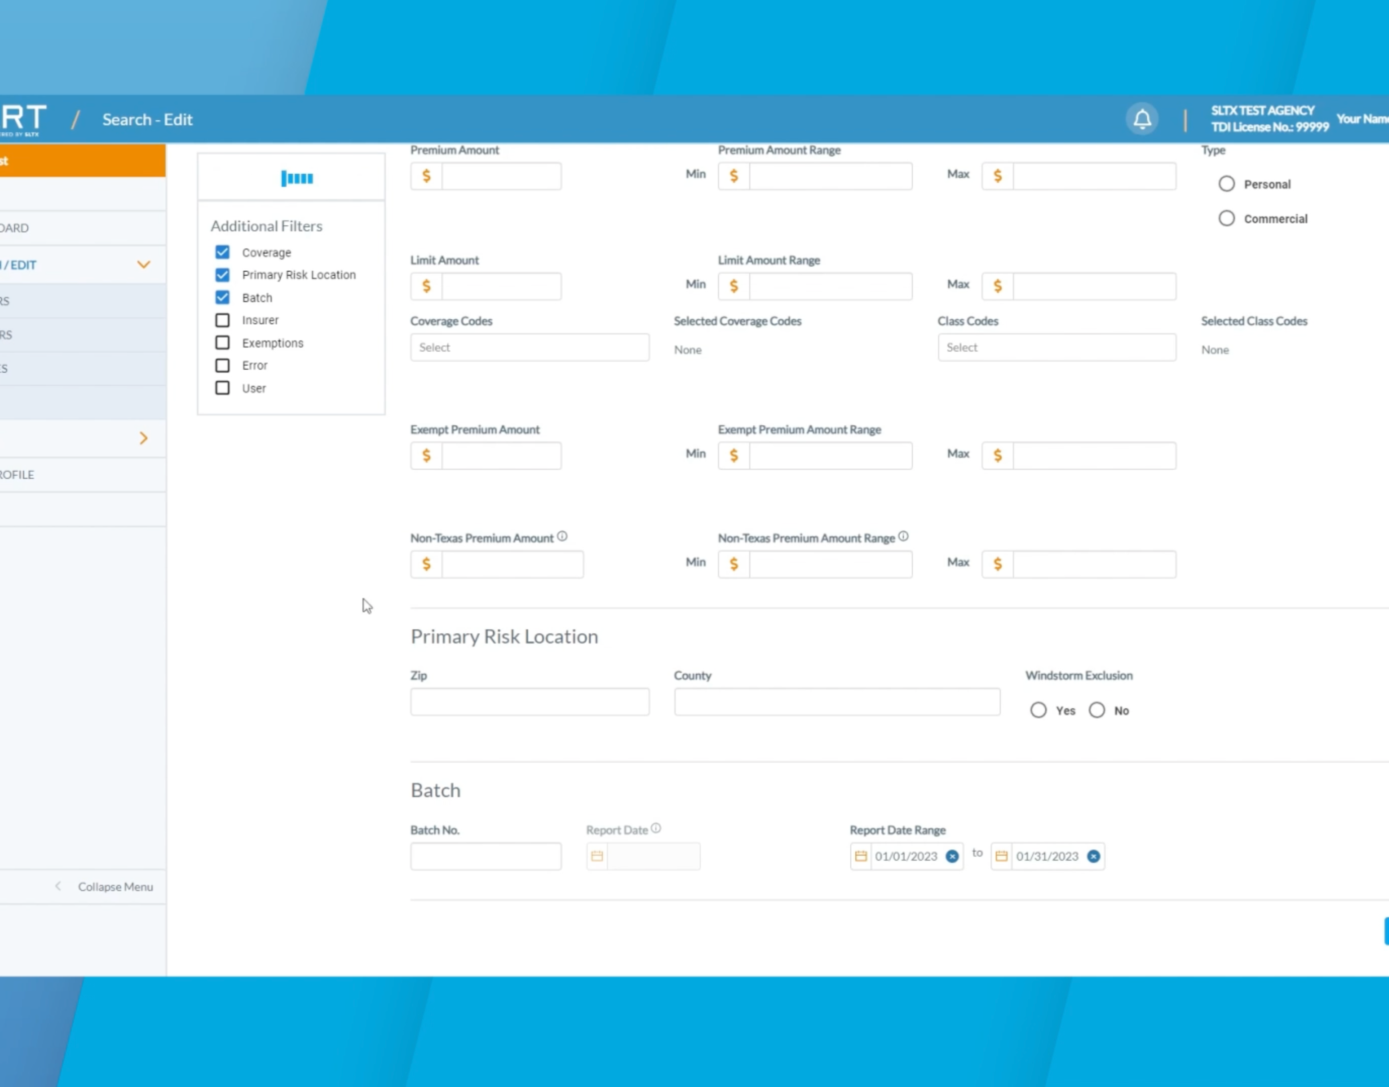This screenshot has width=1389, height=1087.
Task: Click the Limit Amount Range Min field
Action: point(831,286)
